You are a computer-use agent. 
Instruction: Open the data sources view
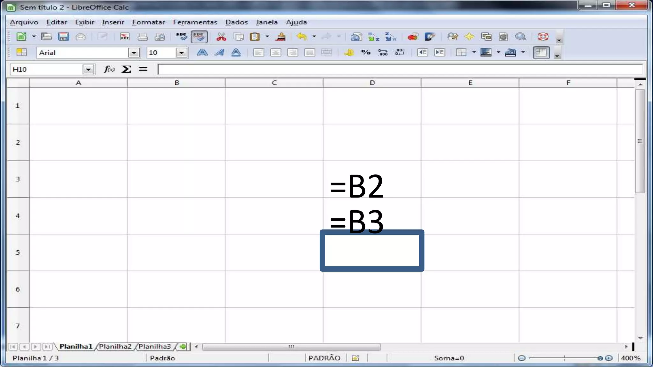point(503,37)
